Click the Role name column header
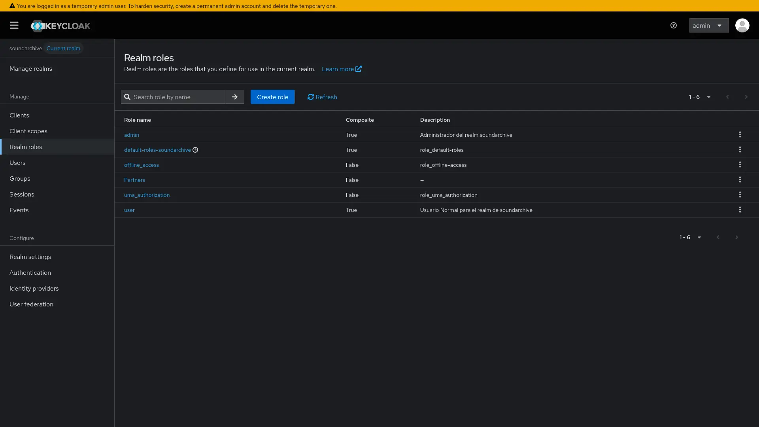Viewport: 759px width, 427px height. point(138,120)
